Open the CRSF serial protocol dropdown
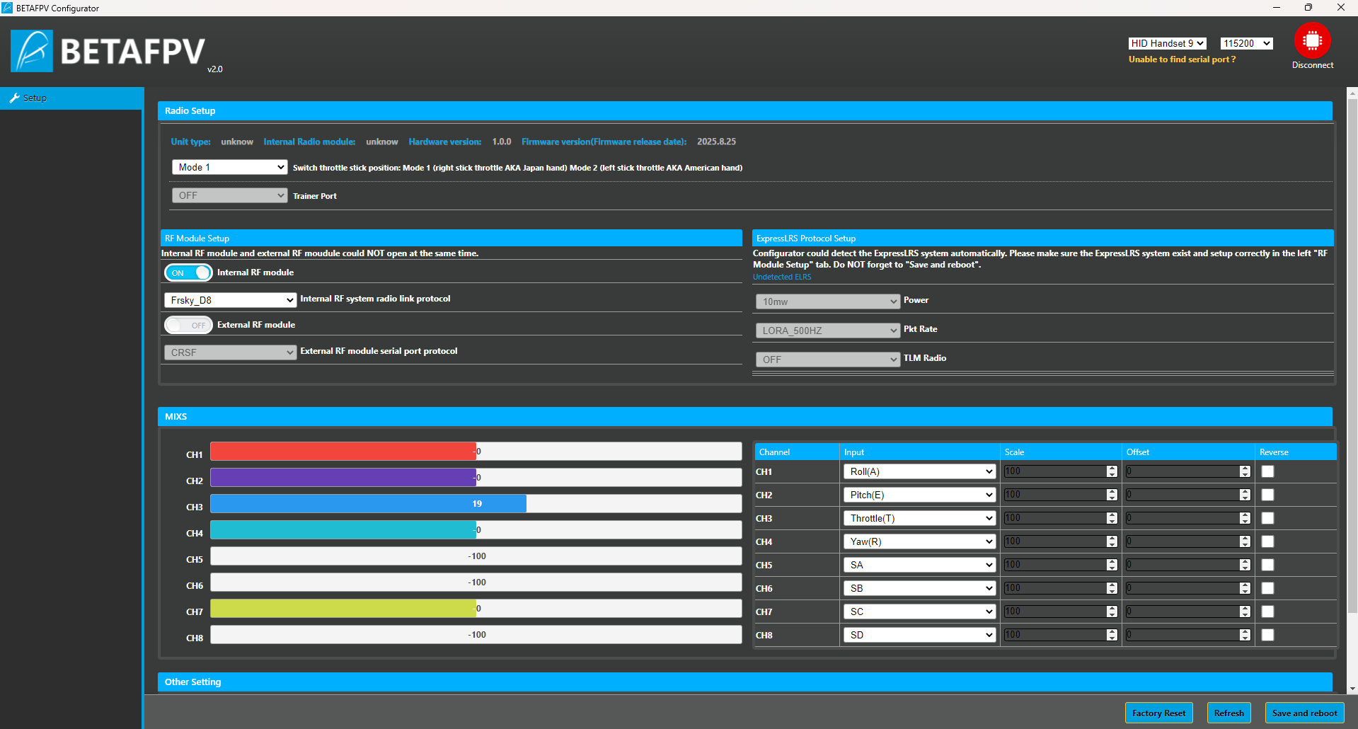Screen dimensions: 1358x729 (230, 352)
